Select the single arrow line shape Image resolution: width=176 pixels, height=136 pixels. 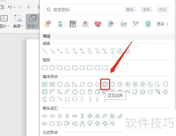[52, 51]
